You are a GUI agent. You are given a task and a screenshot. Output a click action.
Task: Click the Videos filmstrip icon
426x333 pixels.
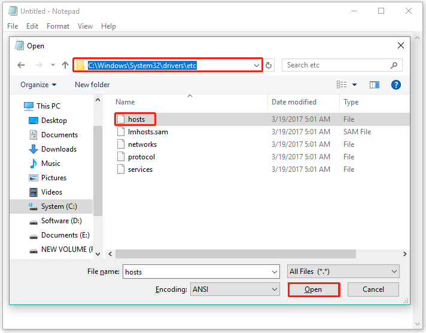pos(34,192)
